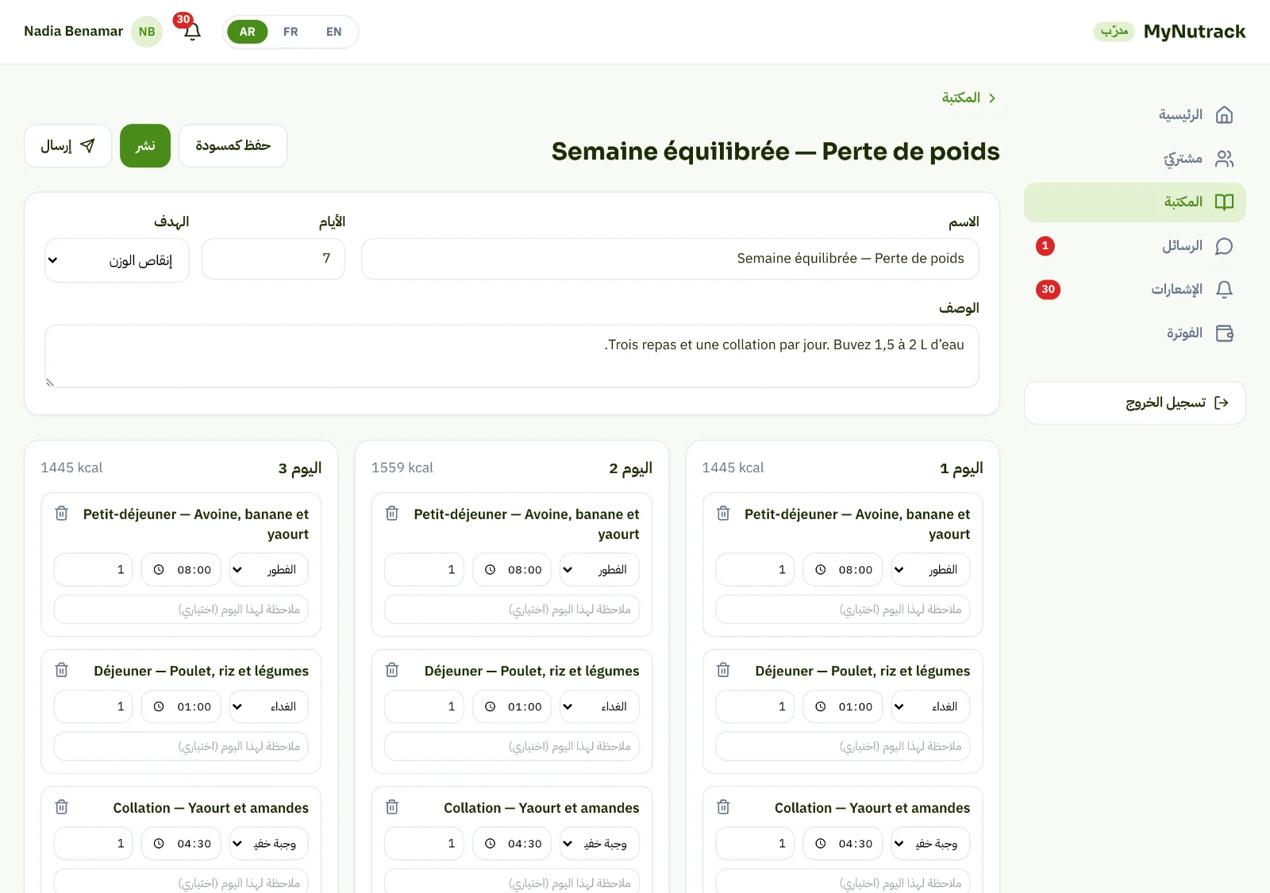Click the الأيام days number field

273,259
